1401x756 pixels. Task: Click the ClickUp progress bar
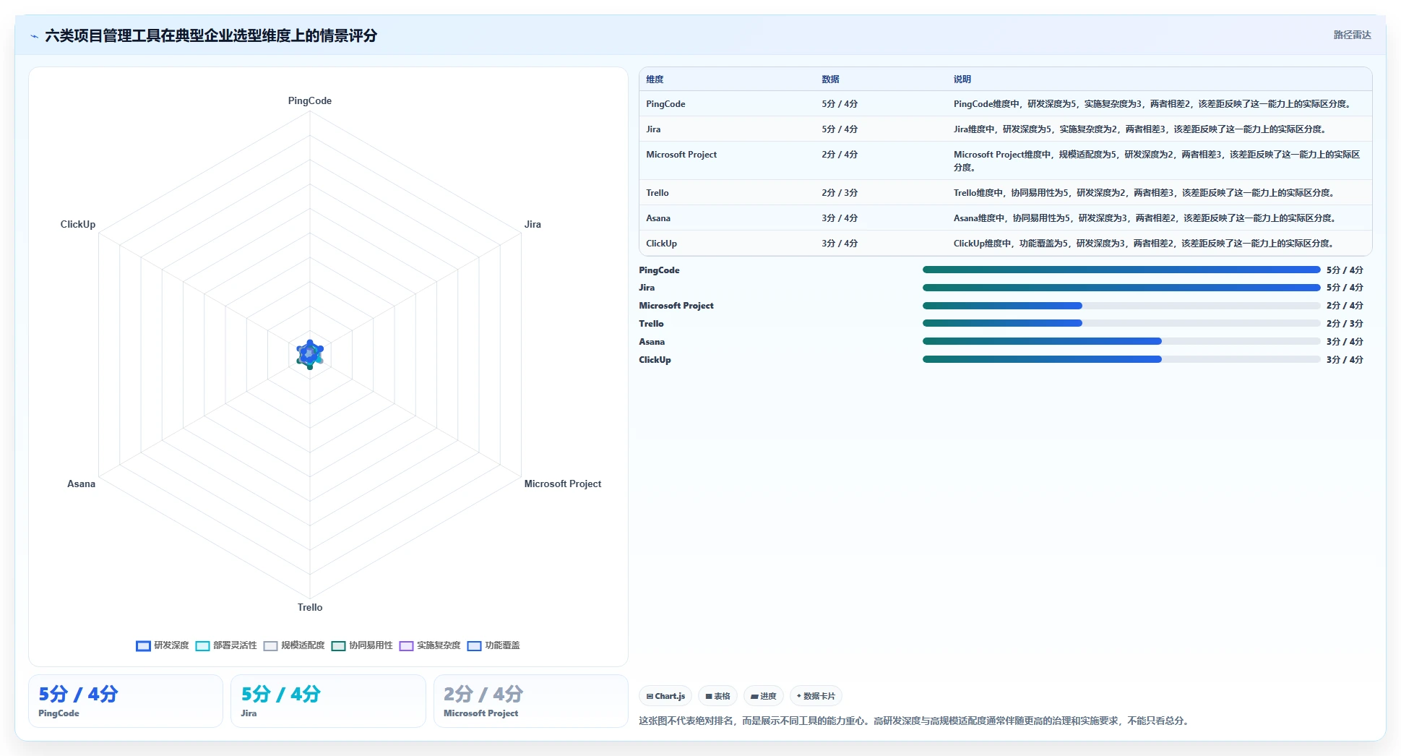point(1121,359)
